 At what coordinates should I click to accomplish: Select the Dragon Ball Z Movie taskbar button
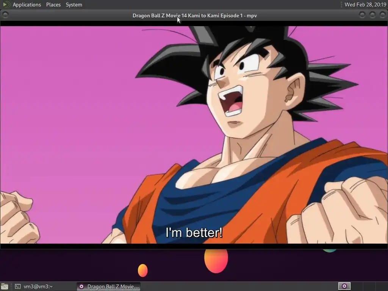click(108, 286)
